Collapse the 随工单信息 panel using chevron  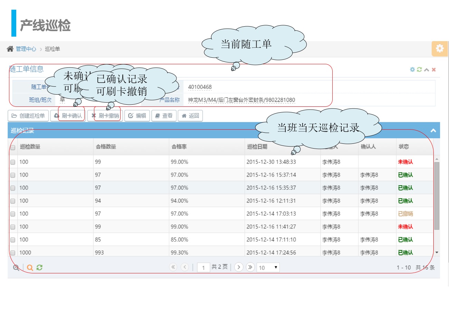coord(427,69)
